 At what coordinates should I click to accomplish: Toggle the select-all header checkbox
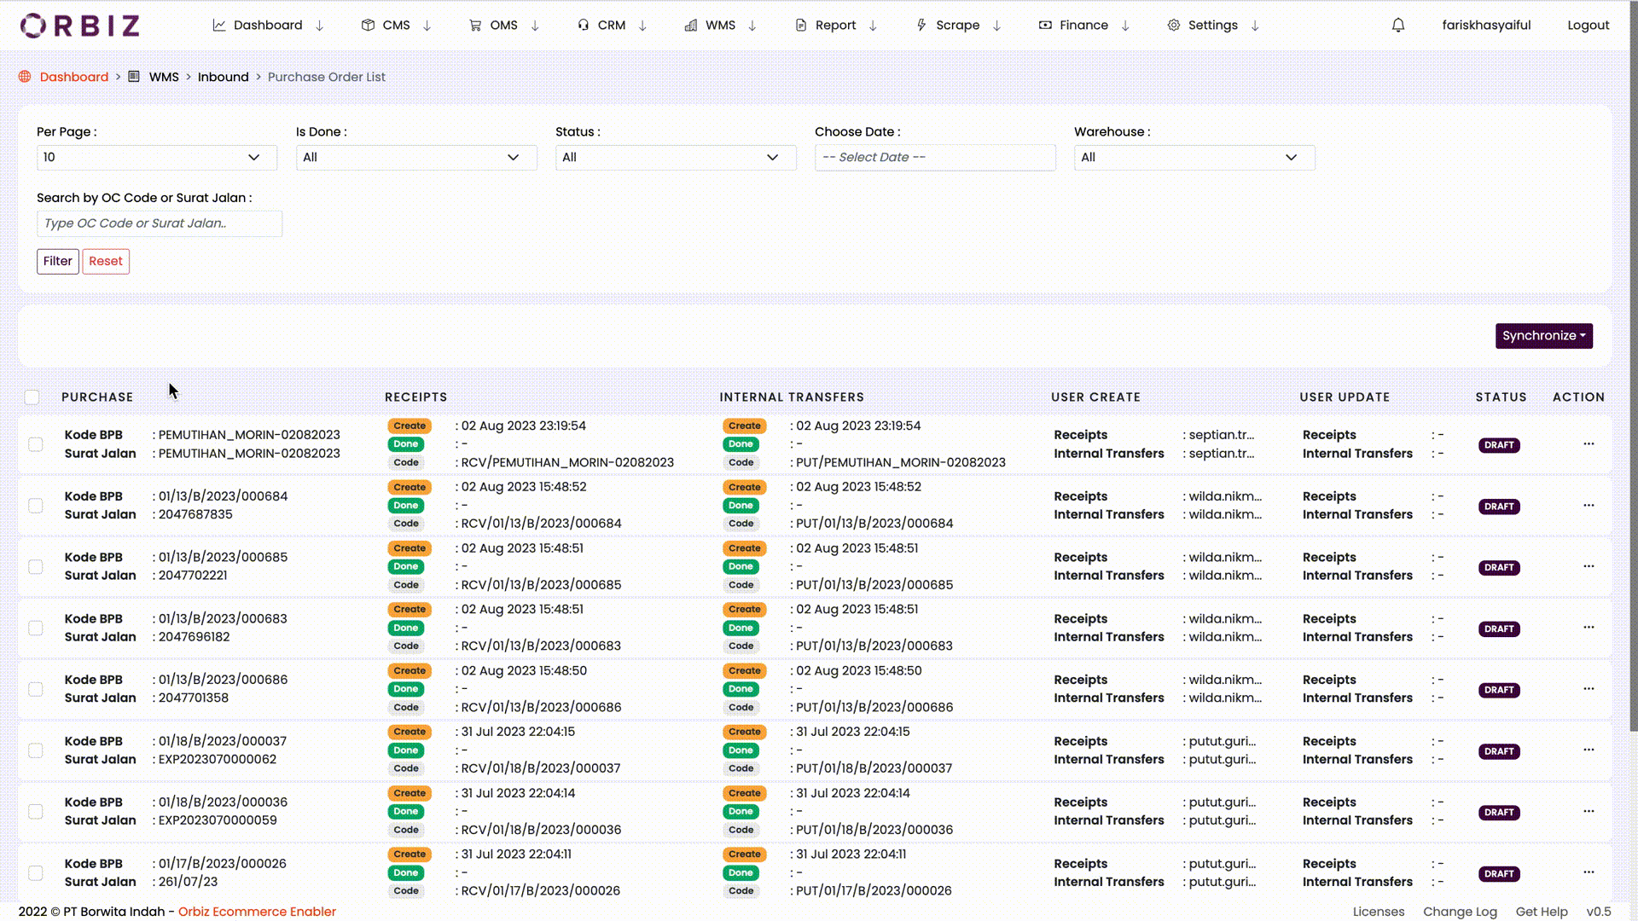(32, 397)
